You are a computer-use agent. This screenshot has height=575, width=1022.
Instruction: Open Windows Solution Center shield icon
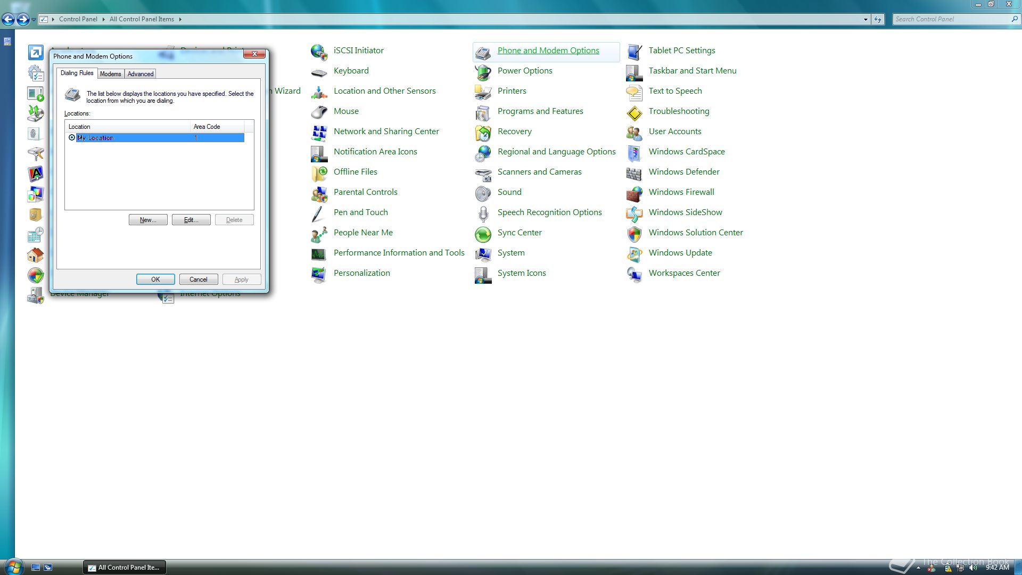(x=634, y=234)
